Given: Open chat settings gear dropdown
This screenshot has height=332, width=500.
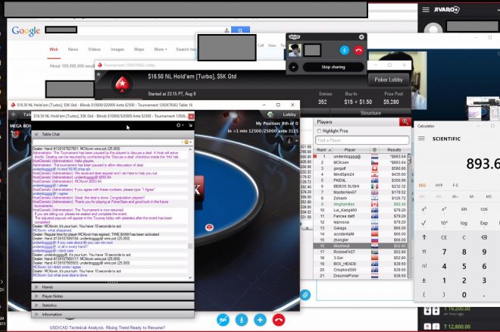Looking at the screenshot, I should 180,125.
